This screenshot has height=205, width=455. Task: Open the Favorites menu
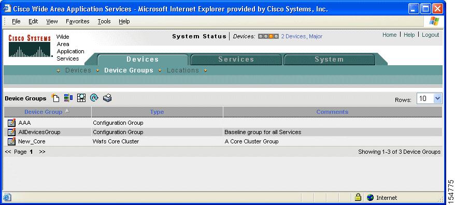pyautogui.click(x=78, y=21)
